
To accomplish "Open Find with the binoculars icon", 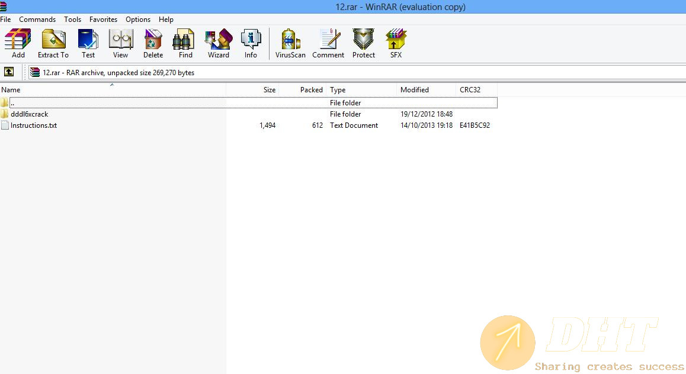I will point(185,44).
